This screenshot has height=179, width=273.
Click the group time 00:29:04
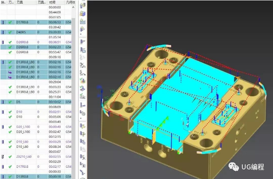(x=55, y=82)
